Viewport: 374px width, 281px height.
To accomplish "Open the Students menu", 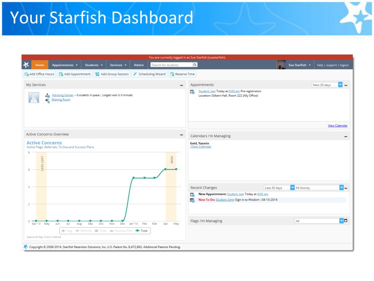I will pyautogui.click(x=94, y=65).
